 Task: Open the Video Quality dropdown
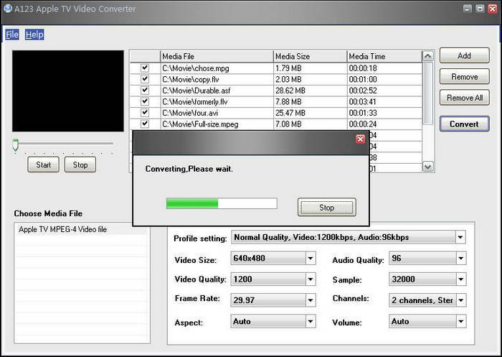point(311,279)
